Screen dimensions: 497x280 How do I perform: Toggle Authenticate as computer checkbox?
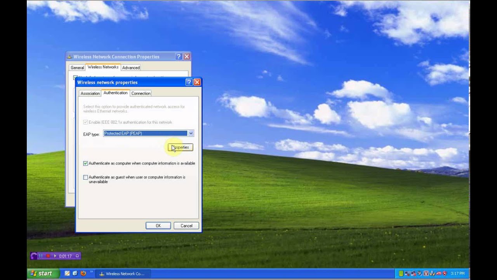[x=85, y=163]
